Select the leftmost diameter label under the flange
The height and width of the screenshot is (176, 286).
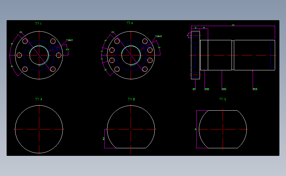(194, 89)
